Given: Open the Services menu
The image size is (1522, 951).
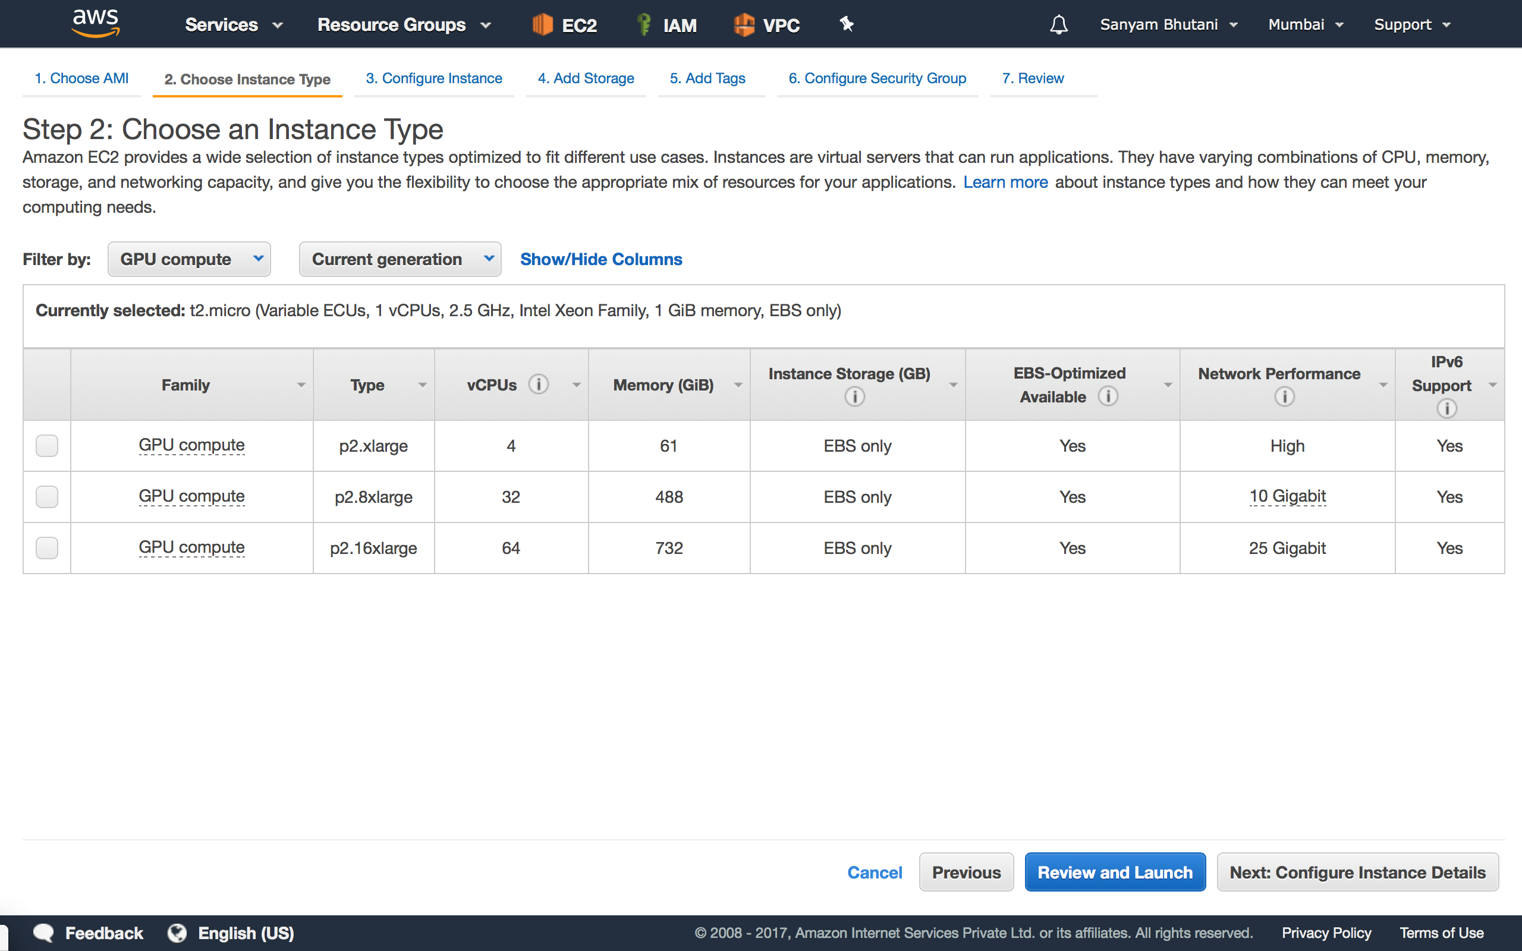Looking at the screenshot, I should coord(233,24).
